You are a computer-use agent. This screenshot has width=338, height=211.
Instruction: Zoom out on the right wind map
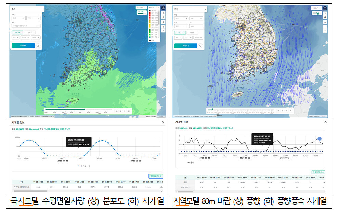pyautogui.click(x=325, y=31)
